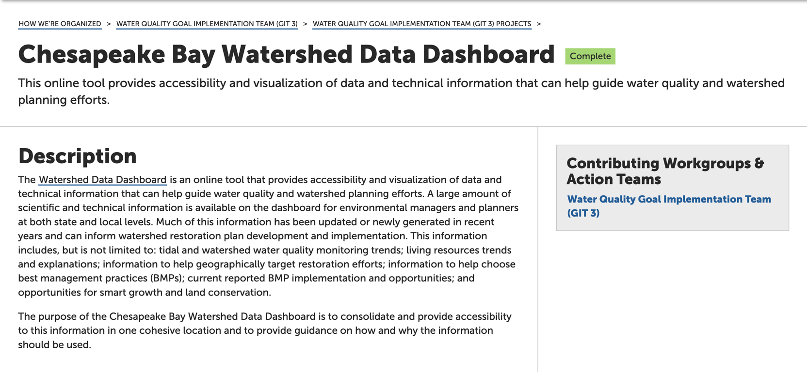Open the inline Watershed Data Dashboard link
The image size is (807, 372).
coord(102,180)
